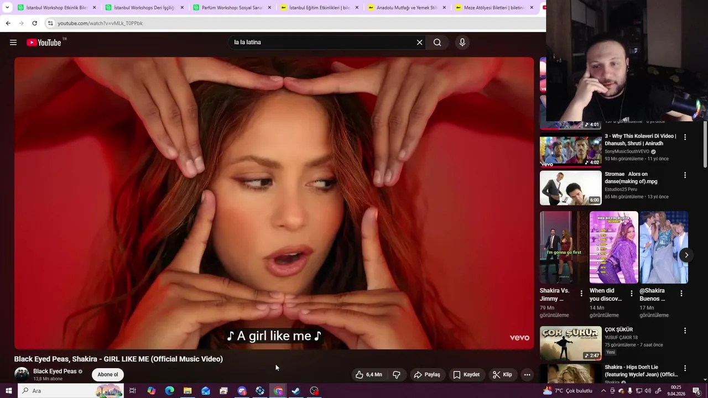Viewport: 708px width, 398px height.
Task: Start voice search with microphone
Action: click(462, 43)
